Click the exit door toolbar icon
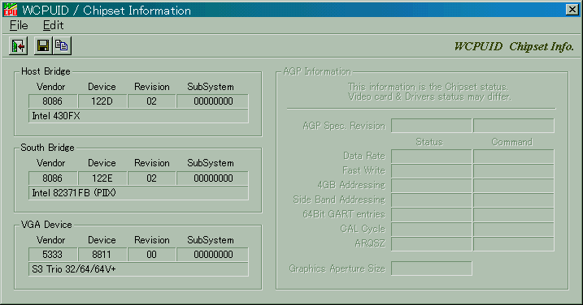Image resolution: width=583 pixels, height=305 pixels. pyautogui.click(x=18, y=46)
